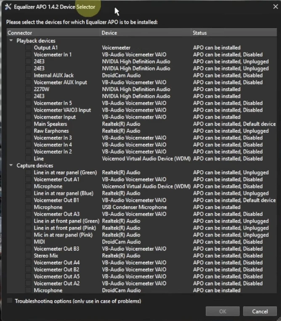Select the Voicemeeter Out A2 row
This screenshot has height=321, width=281.
pos(142,283)
